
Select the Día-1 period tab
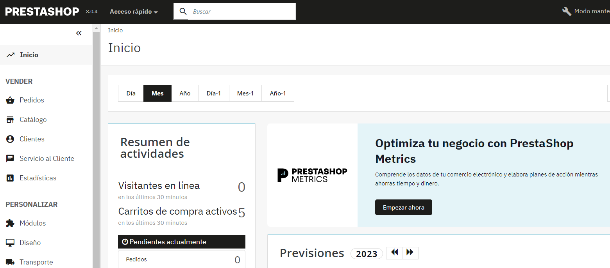214,93
